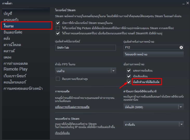Open Steam networking default dropdown
This screenshot has width=190, height=140.
pos(153,124)
